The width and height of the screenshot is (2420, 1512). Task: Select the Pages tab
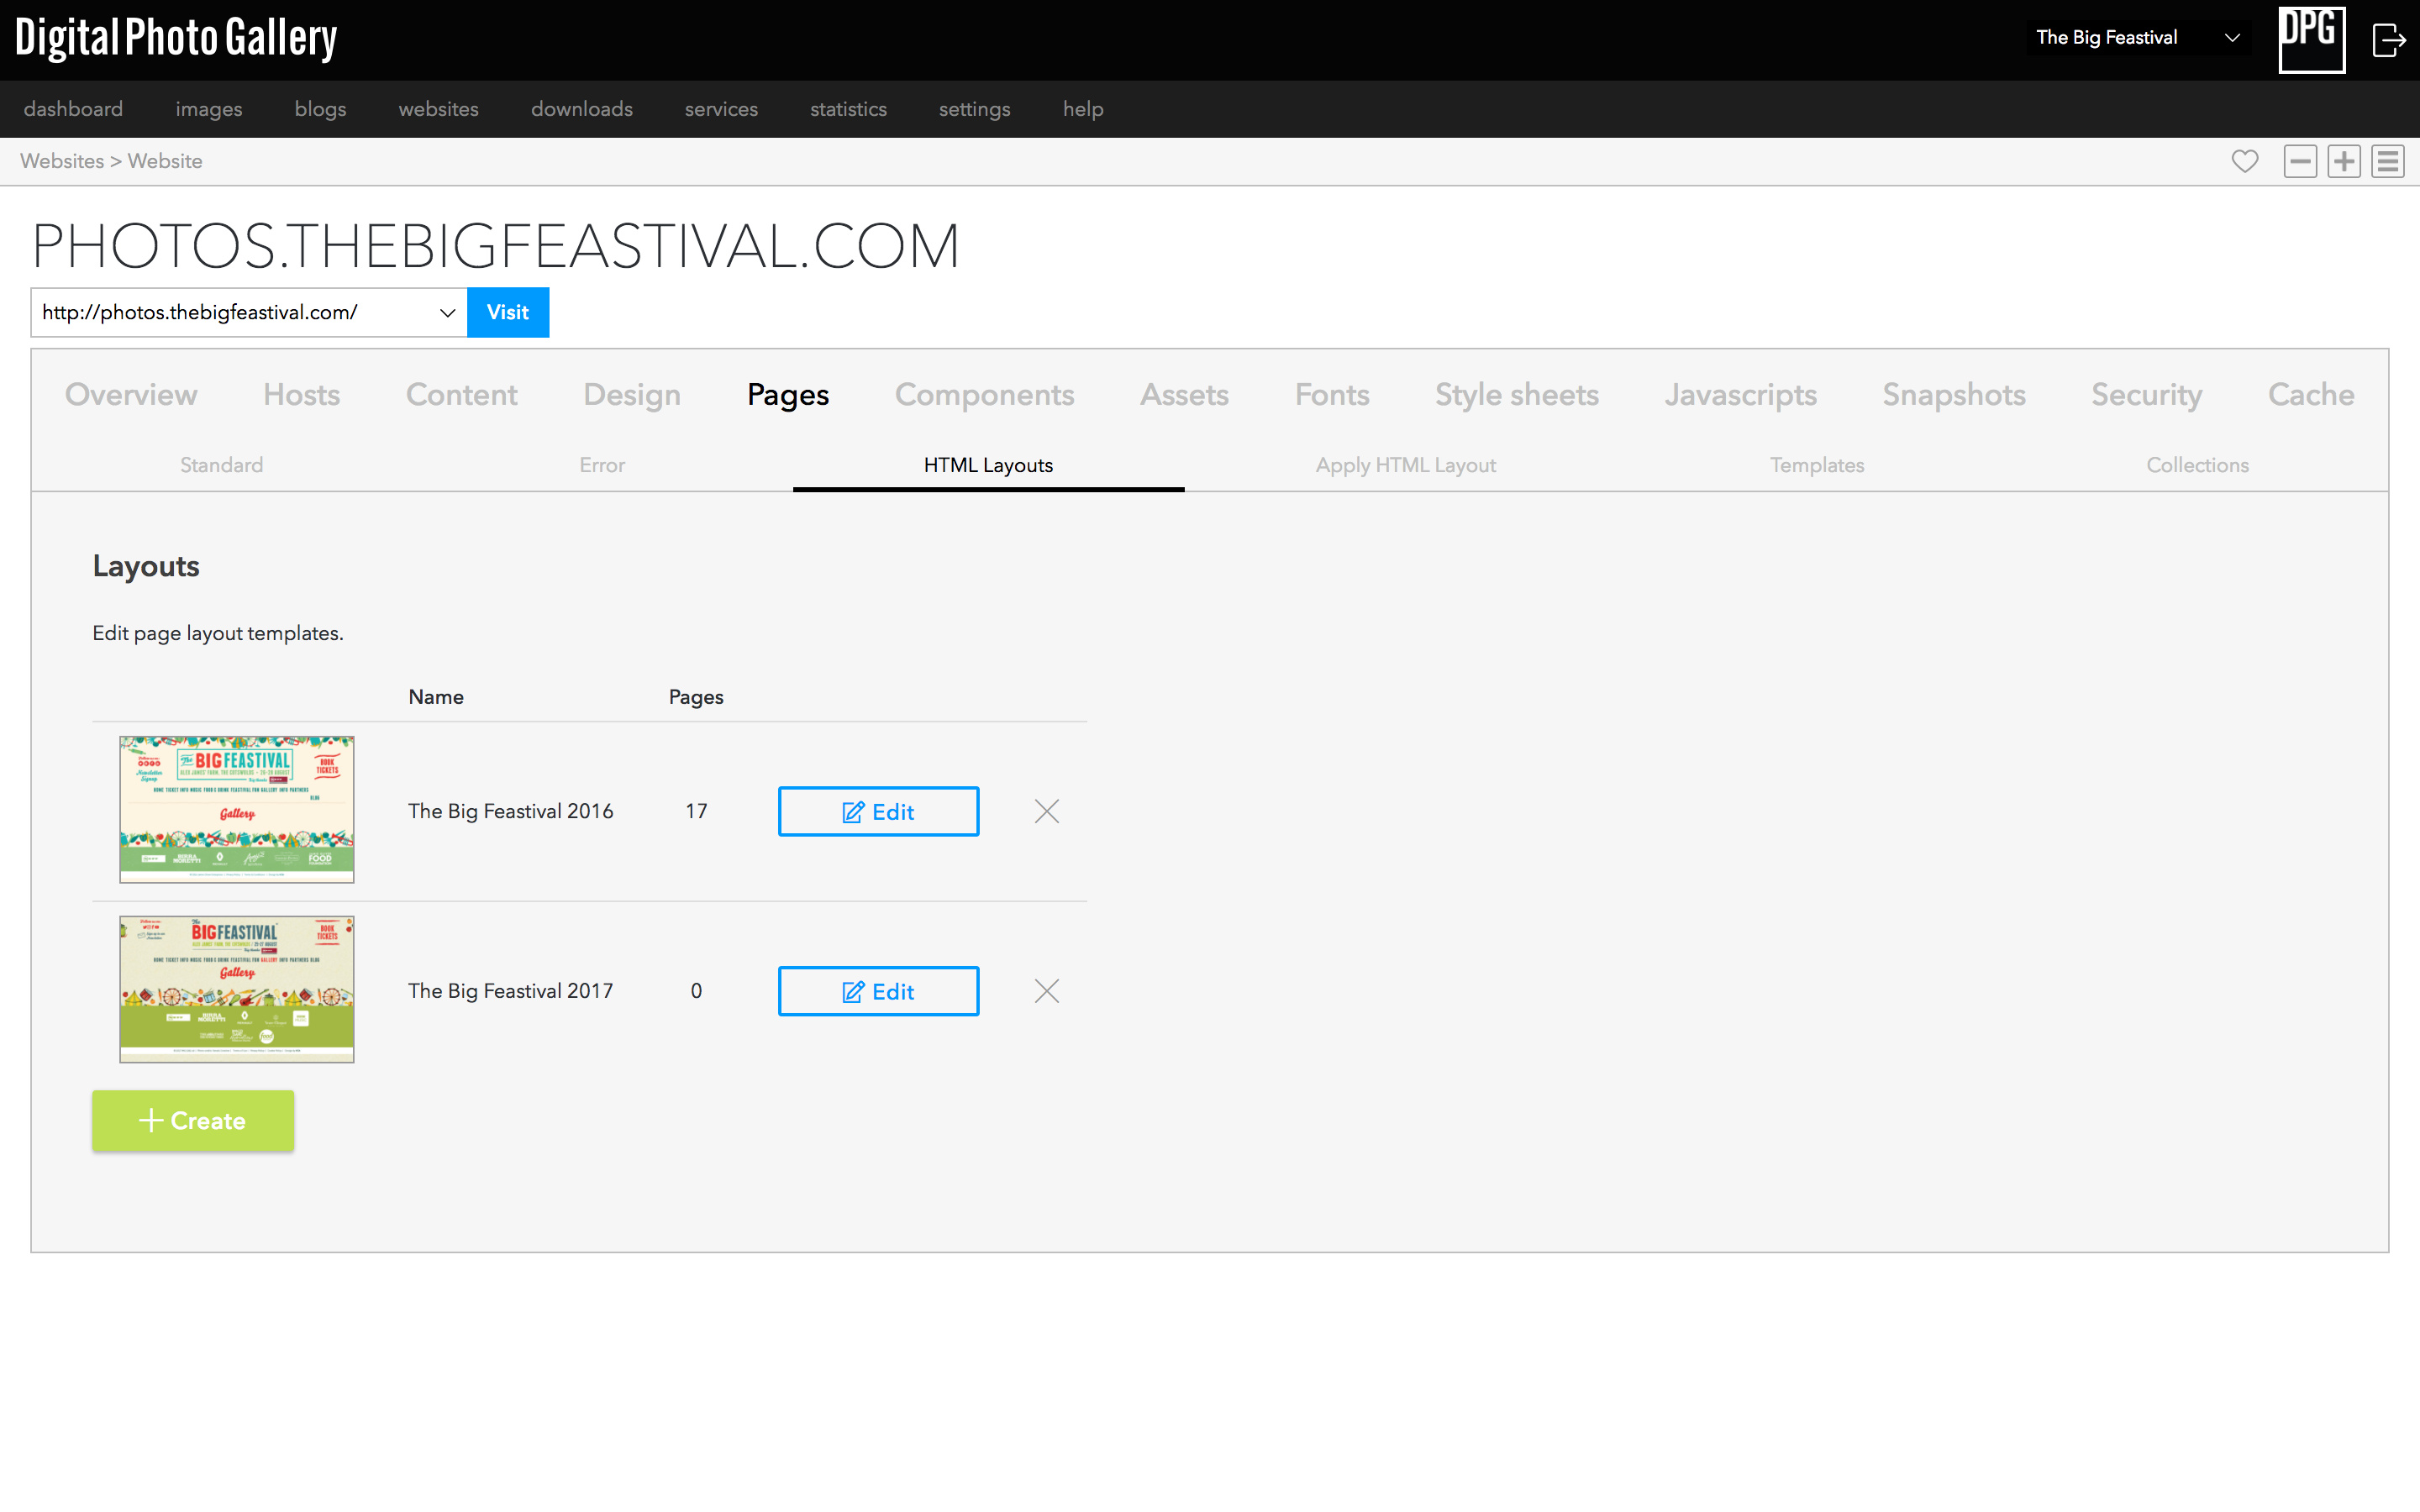pos(788,394)
